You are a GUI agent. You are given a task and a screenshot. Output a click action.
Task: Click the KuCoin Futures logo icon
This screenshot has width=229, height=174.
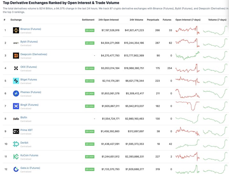coord(16,156)
